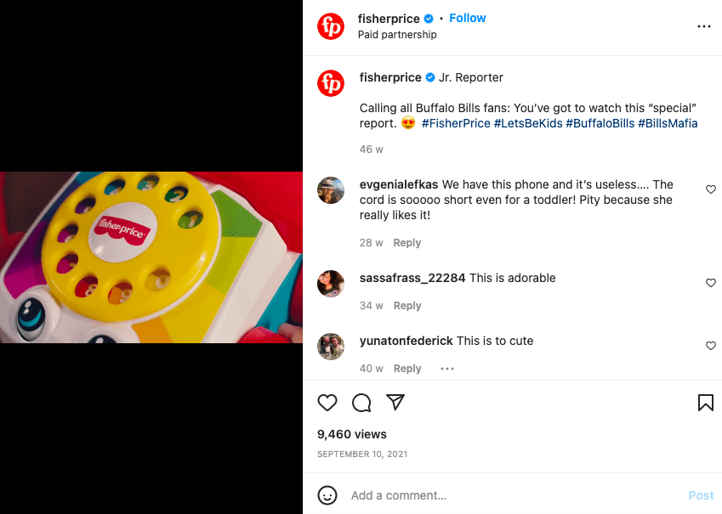Save the post with the bookmark icon
This screenshot has height=514, width=722.
coord(706,403)
